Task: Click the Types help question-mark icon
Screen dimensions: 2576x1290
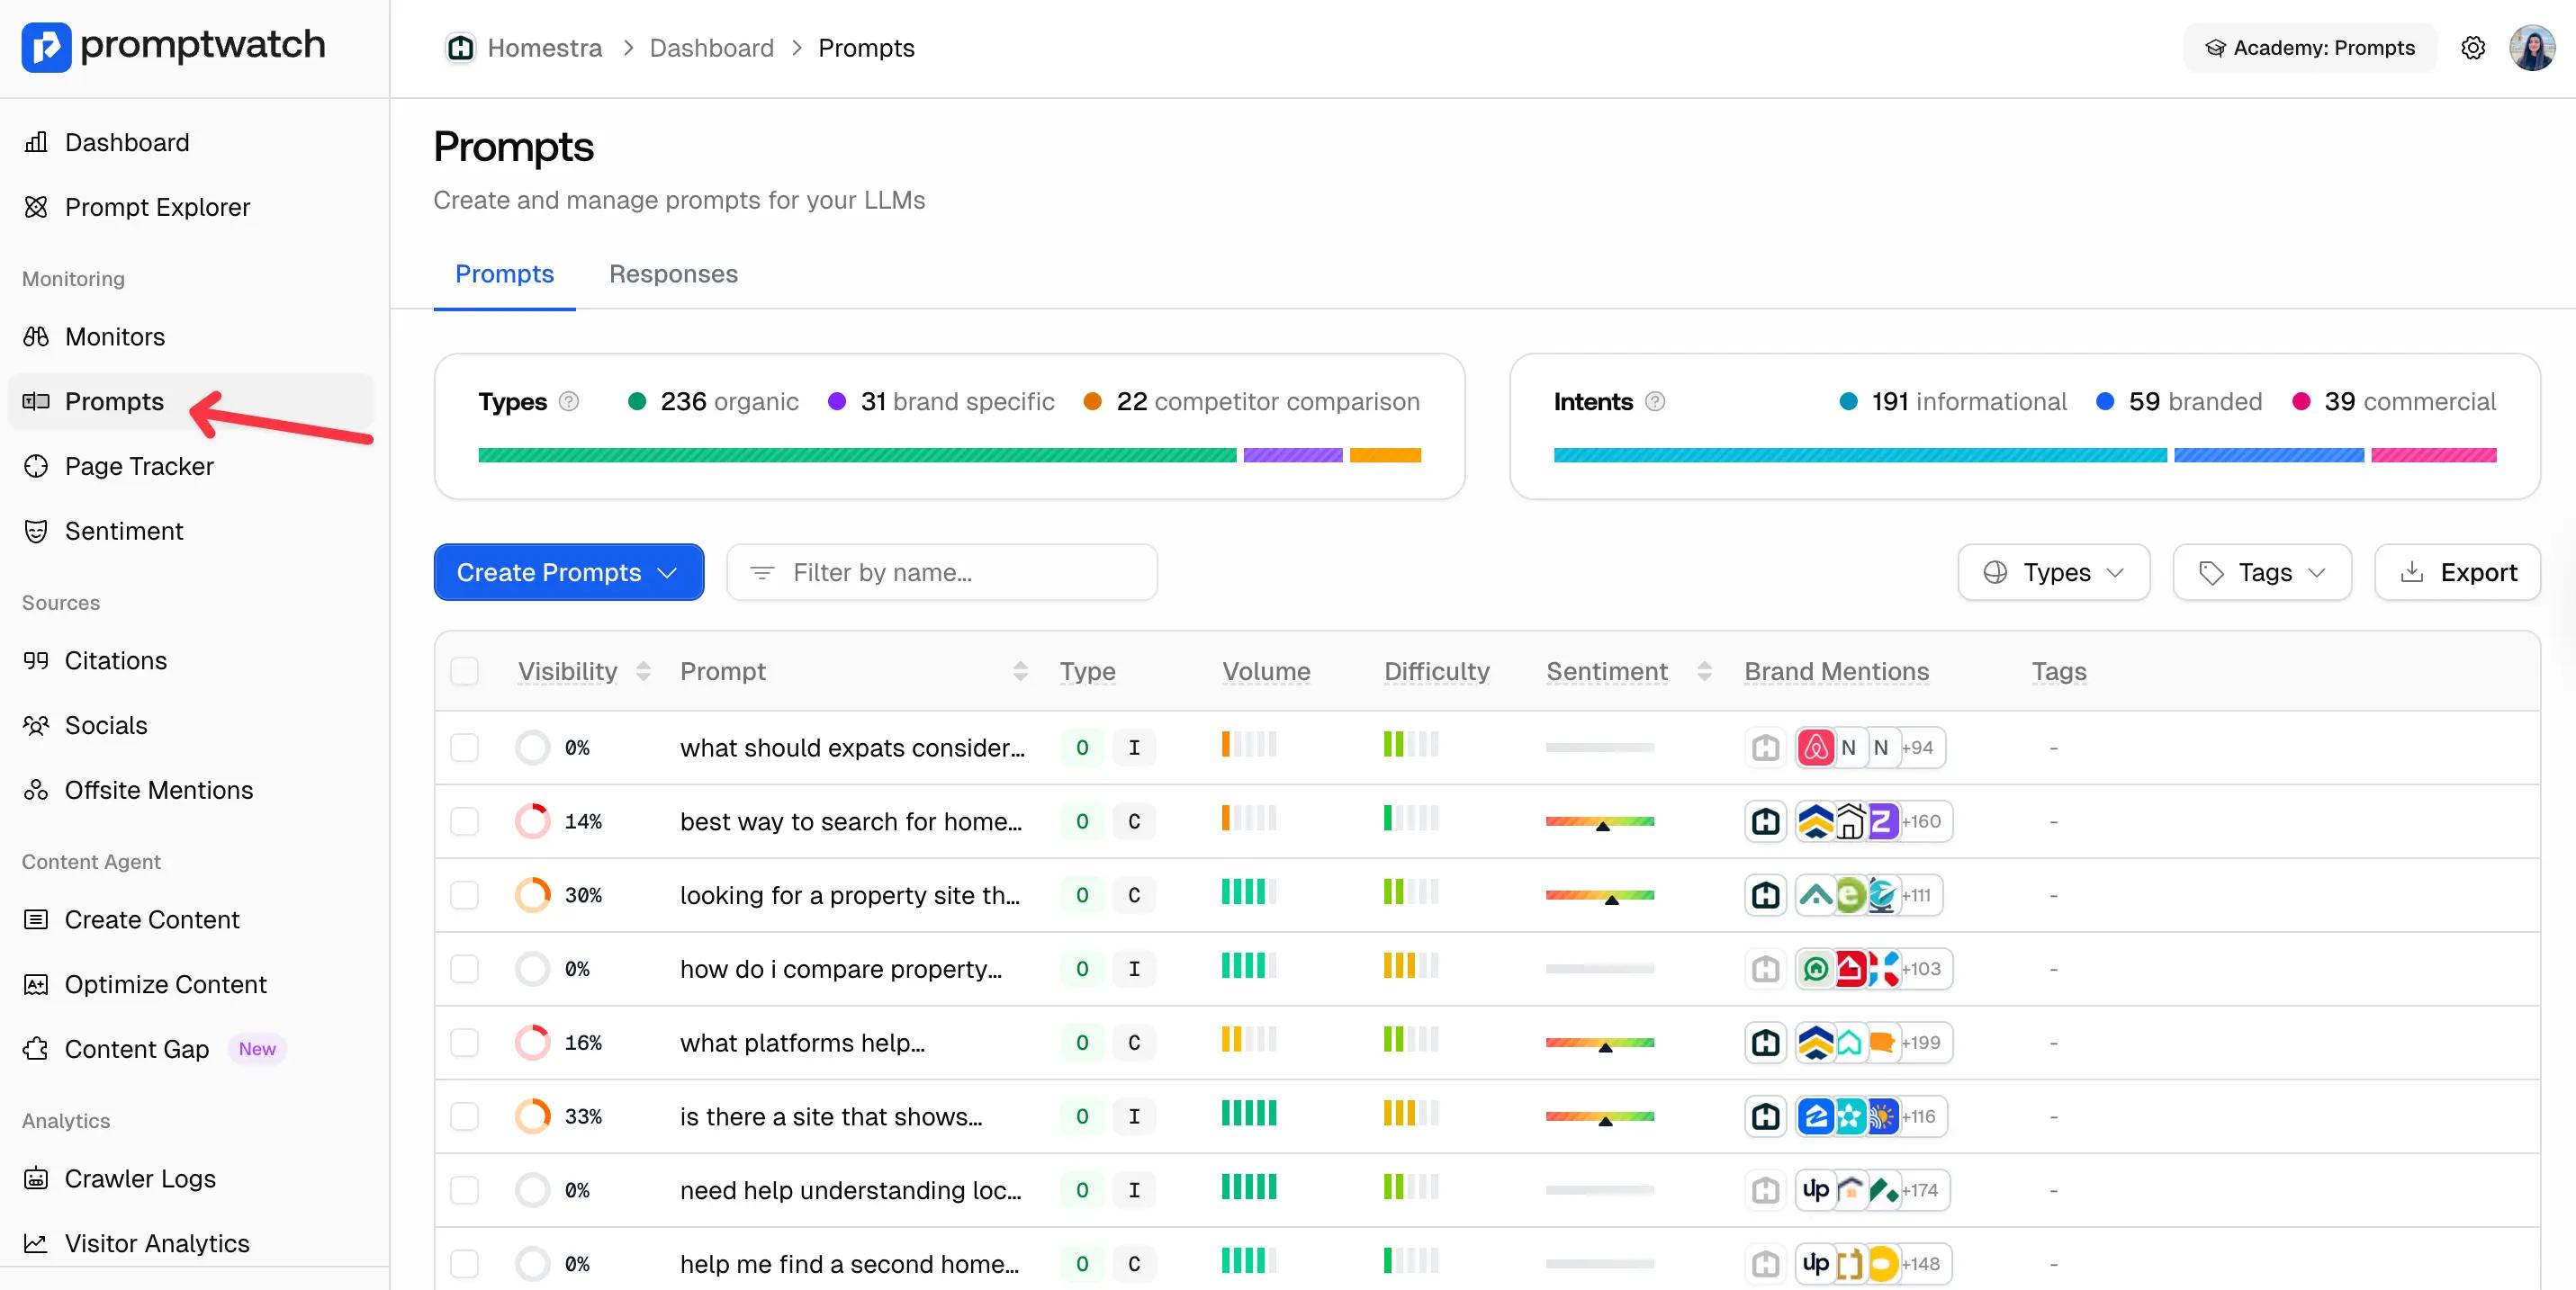Action: [569, 402]
